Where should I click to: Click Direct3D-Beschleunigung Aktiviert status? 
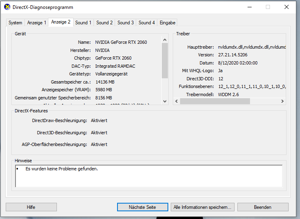pyautogui.click(x=99, y=133)
